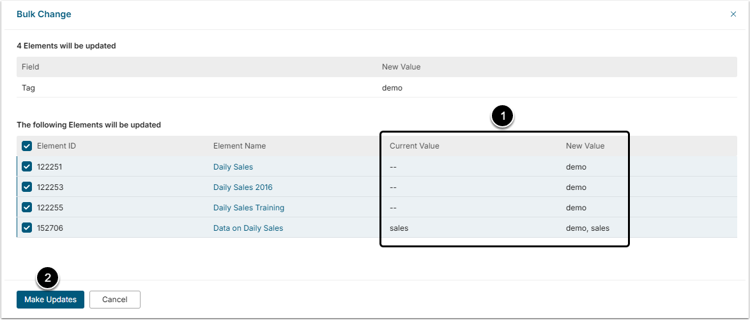The width and height of the screenshot is (750, 320).
Task: Click the Element Name column header
Action: click(x=240, y=146)
